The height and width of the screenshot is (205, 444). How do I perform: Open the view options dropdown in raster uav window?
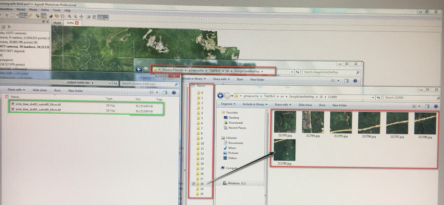(x=157, y=92)
